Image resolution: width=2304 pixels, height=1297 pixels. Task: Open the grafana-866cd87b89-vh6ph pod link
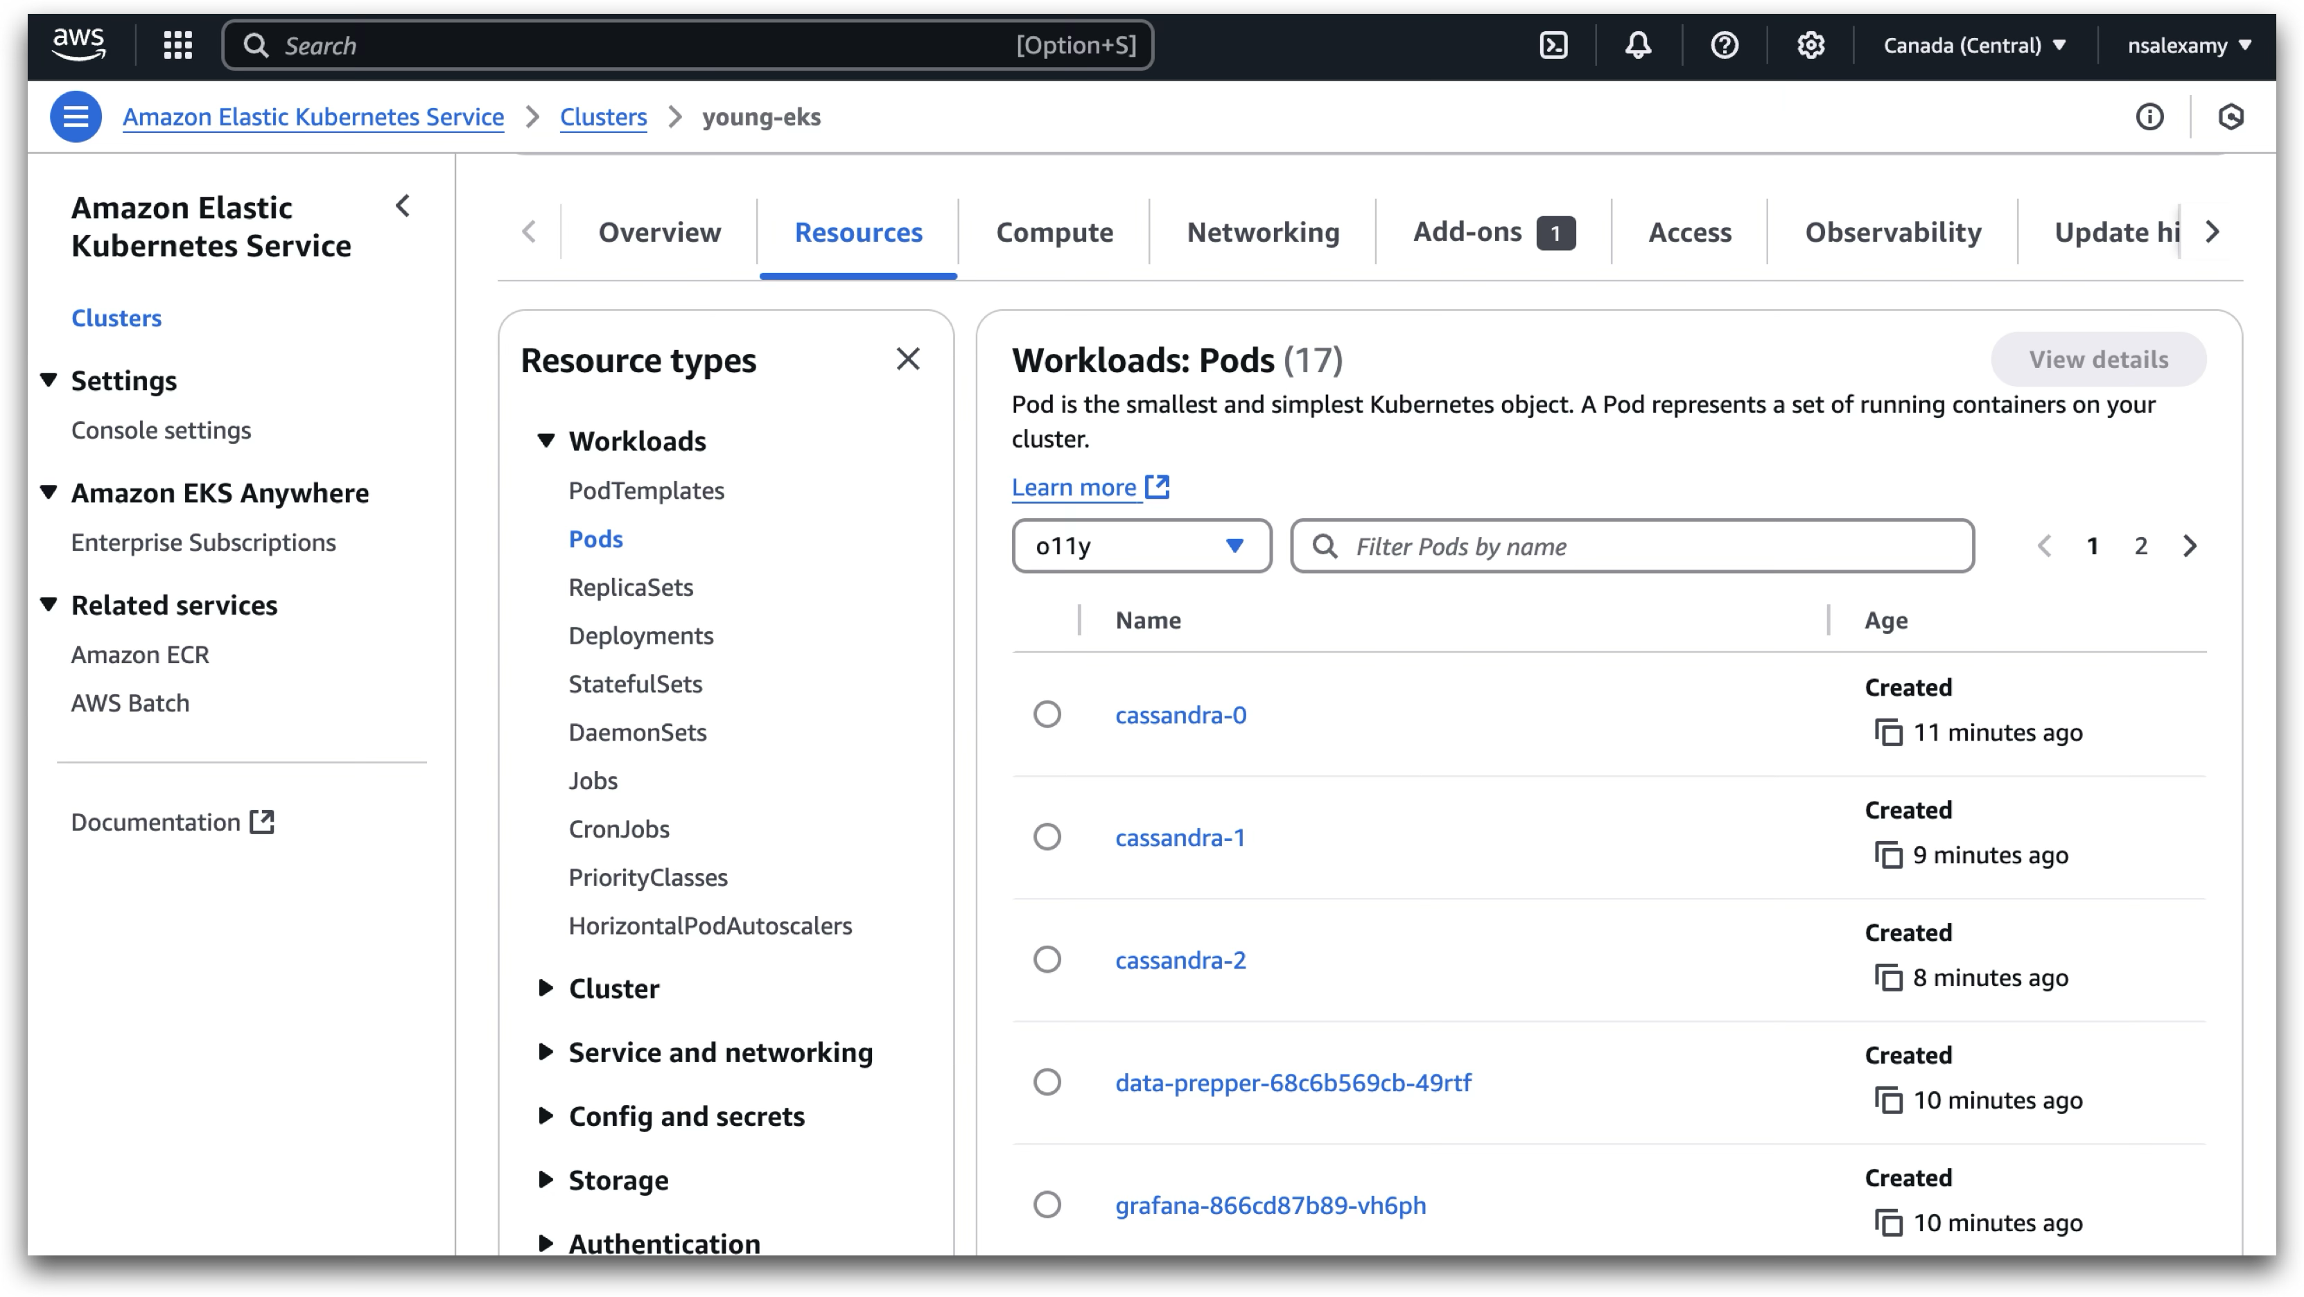tap(1270, 1205)
